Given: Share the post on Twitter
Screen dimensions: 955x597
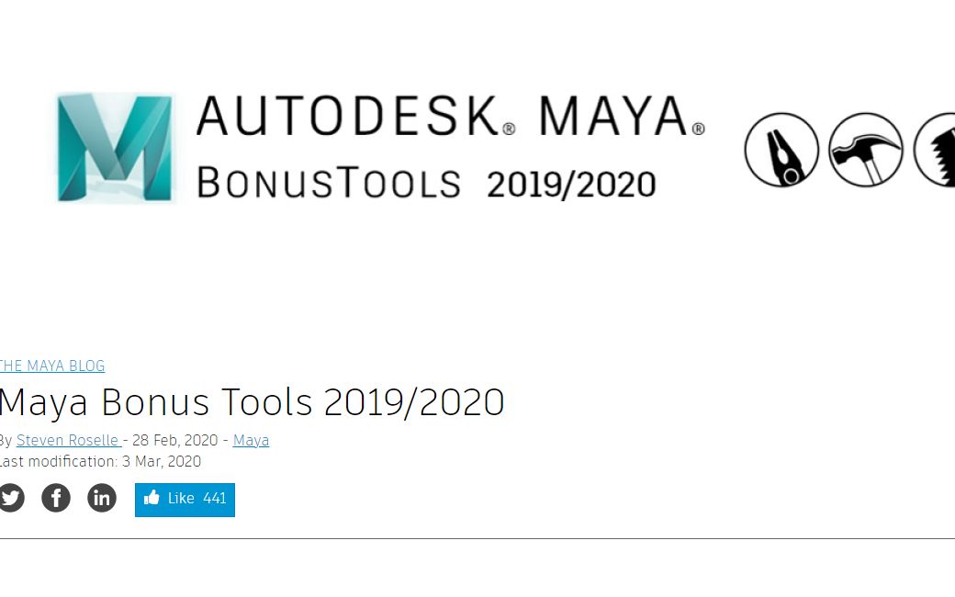Looking at the screenshot, I should pyautogui.click(x=12, y=498).
